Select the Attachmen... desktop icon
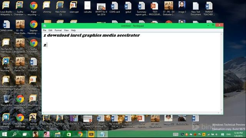This screenshot has width=246, height=138. coord(33,100)
